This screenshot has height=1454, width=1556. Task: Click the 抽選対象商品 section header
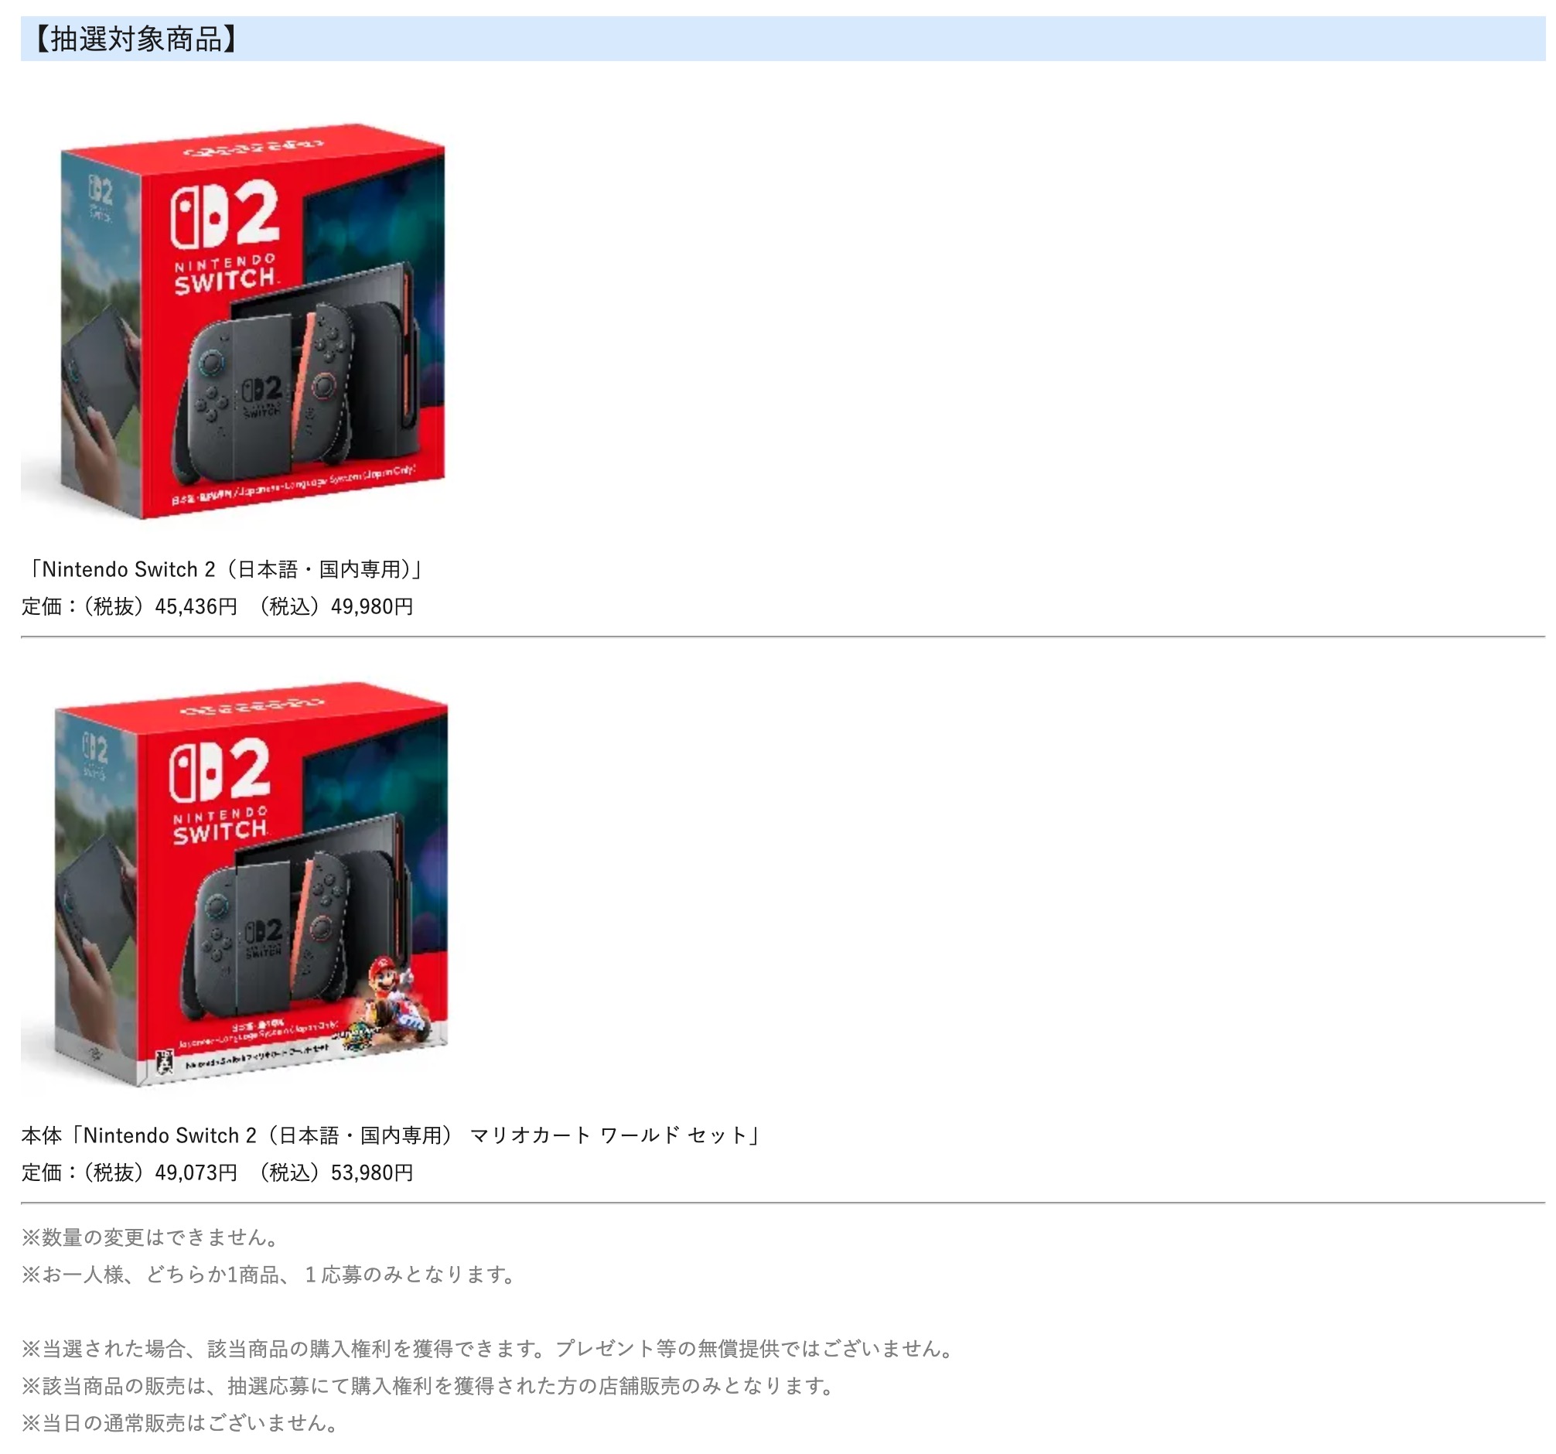[x=783, y=39]
